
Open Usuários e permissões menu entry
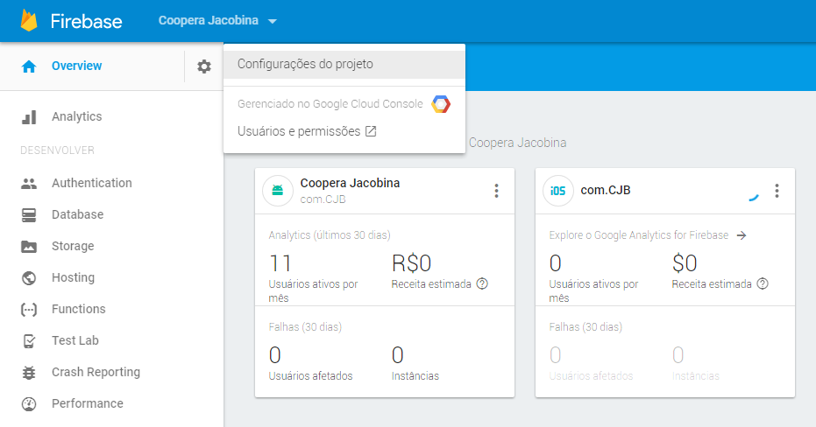(306, 131)
